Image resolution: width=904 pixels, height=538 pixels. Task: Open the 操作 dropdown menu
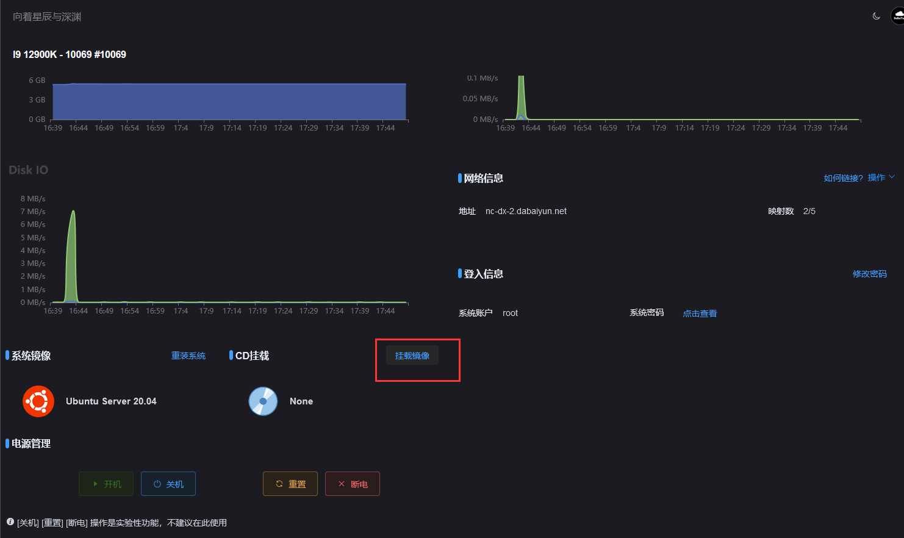point(881,178)
